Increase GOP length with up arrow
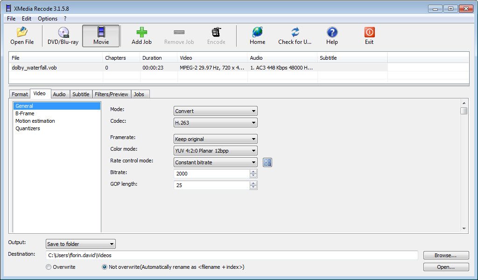The height and width of the screenshot is (280, 478). click(x=253, y=183)
